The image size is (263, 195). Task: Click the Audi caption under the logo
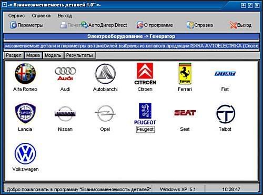(x=65, y=89)
